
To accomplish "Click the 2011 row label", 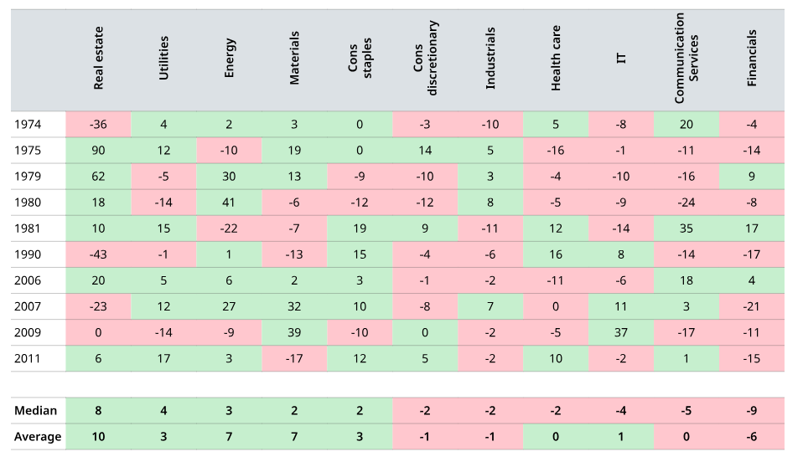I will [27, 359].
